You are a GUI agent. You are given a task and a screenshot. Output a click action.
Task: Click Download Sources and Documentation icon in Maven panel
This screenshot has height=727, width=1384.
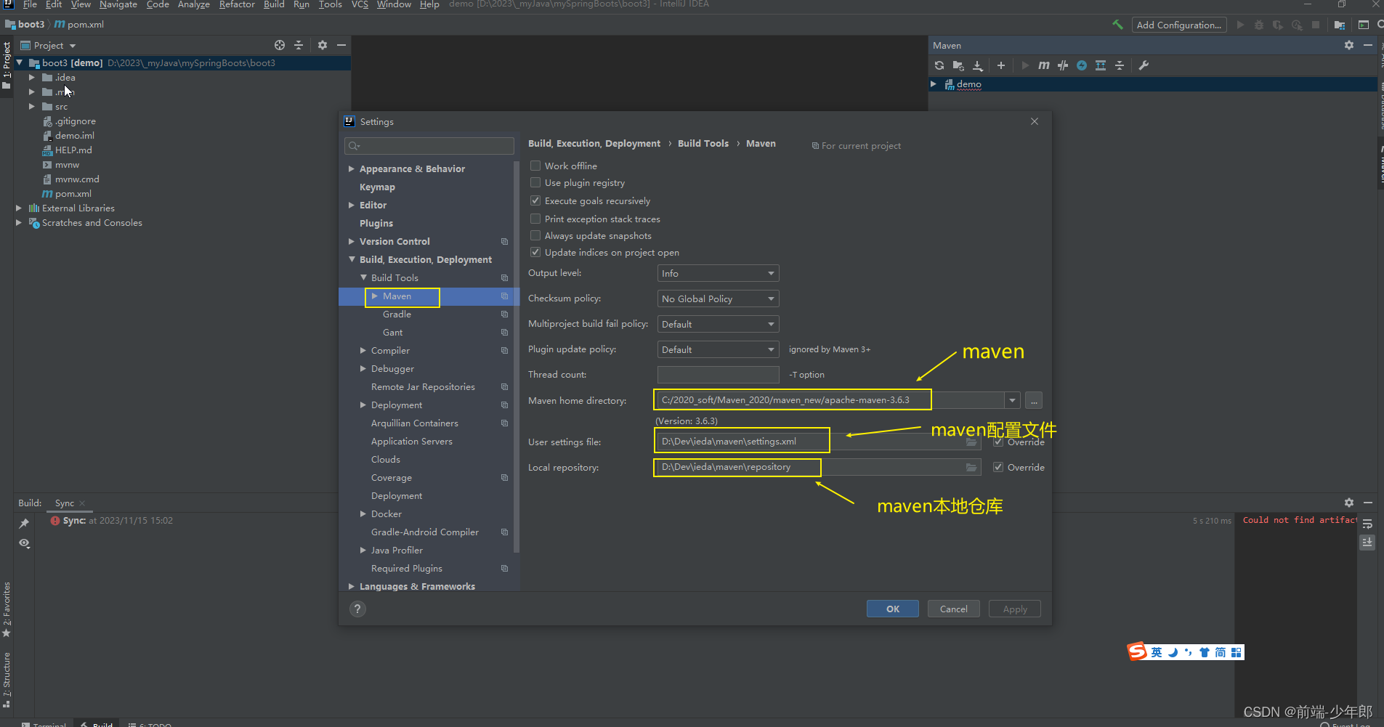click(978, 65)
